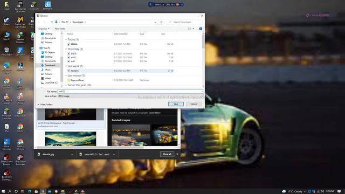The image size is (345, 194).
Task: Open the VLC media player desktop icon
Action: [x=6, y=98]
